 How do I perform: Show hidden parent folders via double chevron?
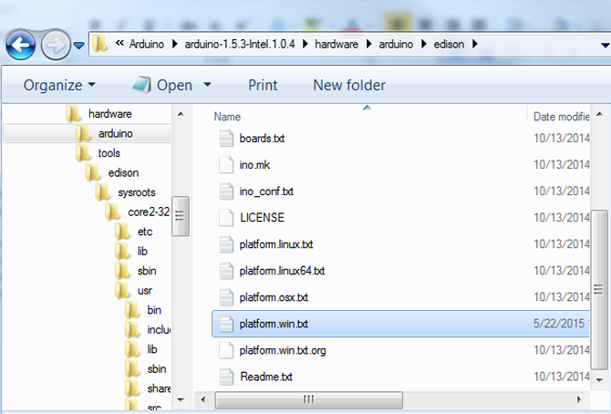119,43
